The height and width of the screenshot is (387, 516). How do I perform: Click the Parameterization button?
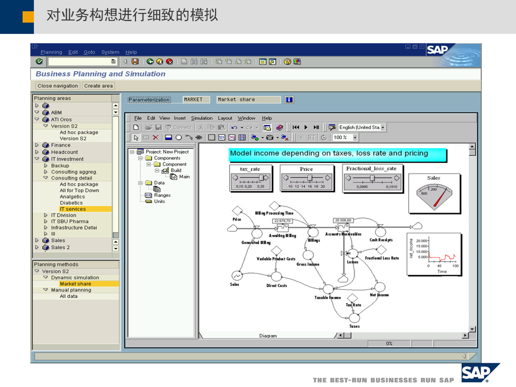(x=149, y=100)
